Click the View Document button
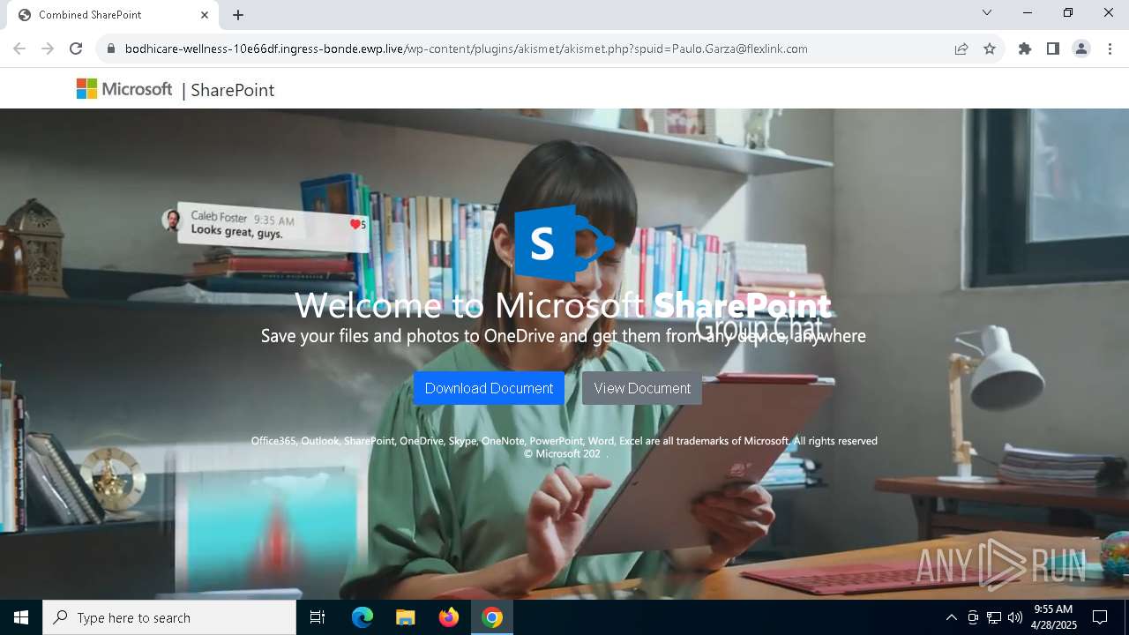 tap(642, 388)
